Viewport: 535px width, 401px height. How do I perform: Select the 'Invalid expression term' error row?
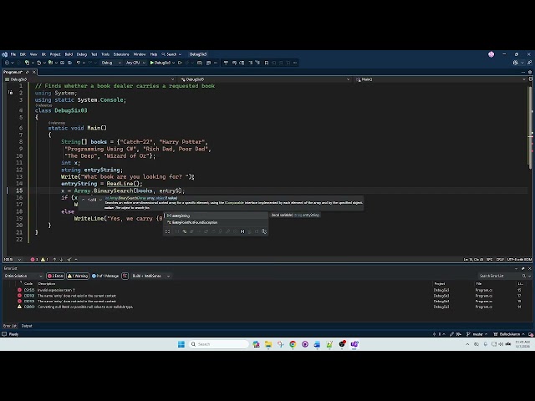pos(266,290)
